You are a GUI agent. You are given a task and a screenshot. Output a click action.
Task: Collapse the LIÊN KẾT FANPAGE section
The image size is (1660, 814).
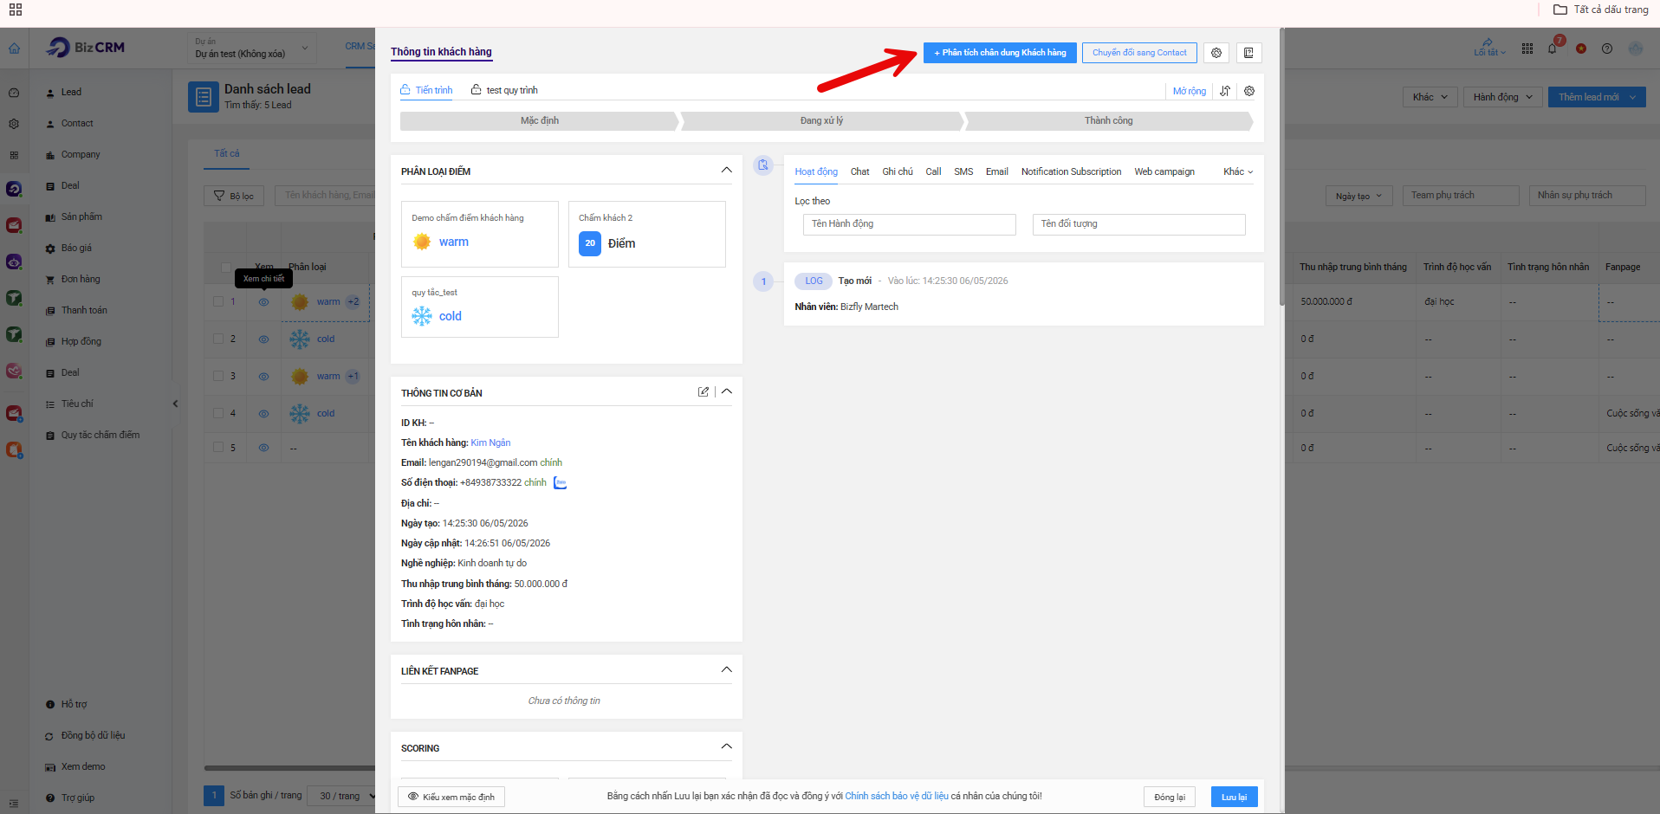[727, 669]
